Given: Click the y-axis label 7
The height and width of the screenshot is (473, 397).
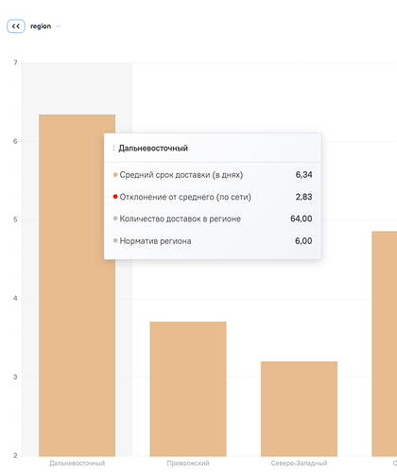Looking at the screenshot, I should (15, 62).
